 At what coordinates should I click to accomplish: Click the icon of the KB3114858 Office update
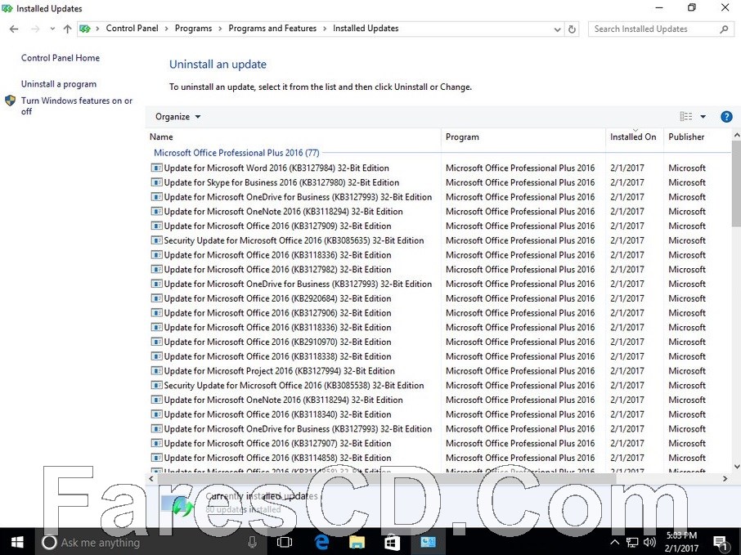click(156, 458)
